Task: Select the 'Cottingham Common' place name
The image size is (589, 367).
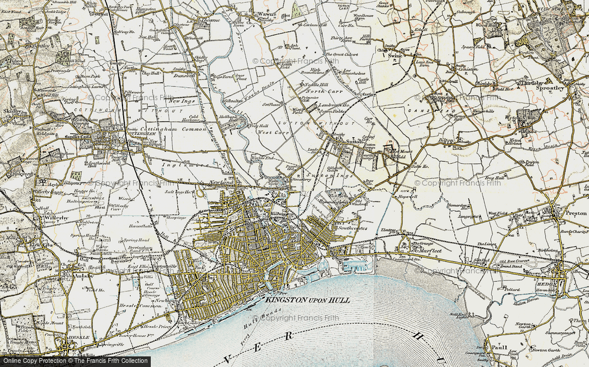Action: 173,129
